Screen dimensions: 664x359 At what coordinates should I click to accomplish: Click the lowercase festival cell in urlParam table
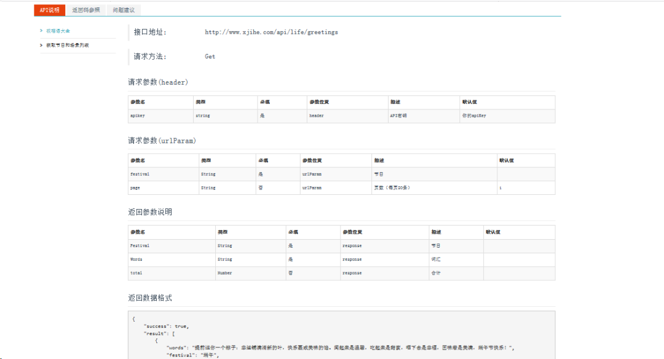164,175
